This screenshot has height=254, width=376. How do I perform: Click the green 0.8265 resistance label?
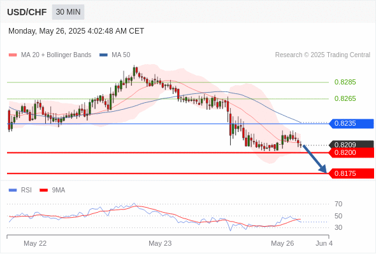pos(345,98)
